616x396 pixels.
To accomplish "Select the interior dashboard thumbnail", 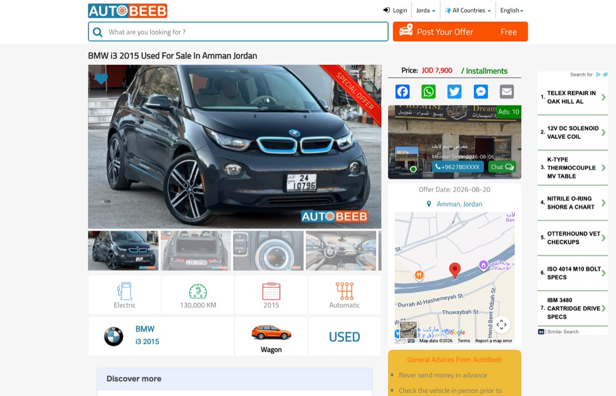I will 341,250.
